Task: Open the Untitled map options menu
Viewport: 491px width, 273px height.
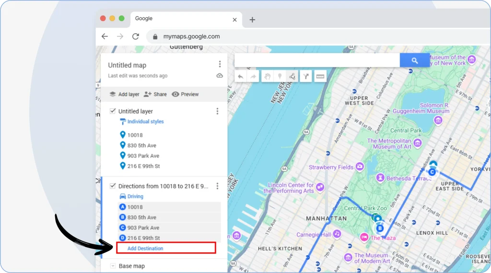Action: [x=220, y=64]
